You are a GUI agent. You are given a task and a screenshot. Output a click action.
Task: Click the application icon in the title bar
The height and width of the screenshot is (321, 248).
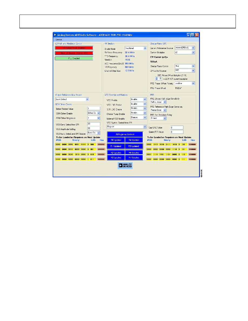point(55,35)
